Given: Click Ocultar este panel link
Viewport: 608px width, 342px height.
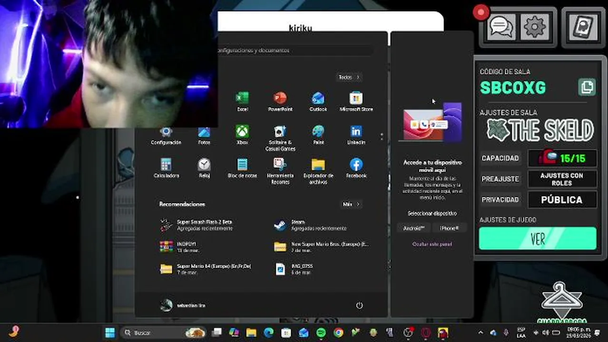Looking at the screenshot, I should pos(432,244).
